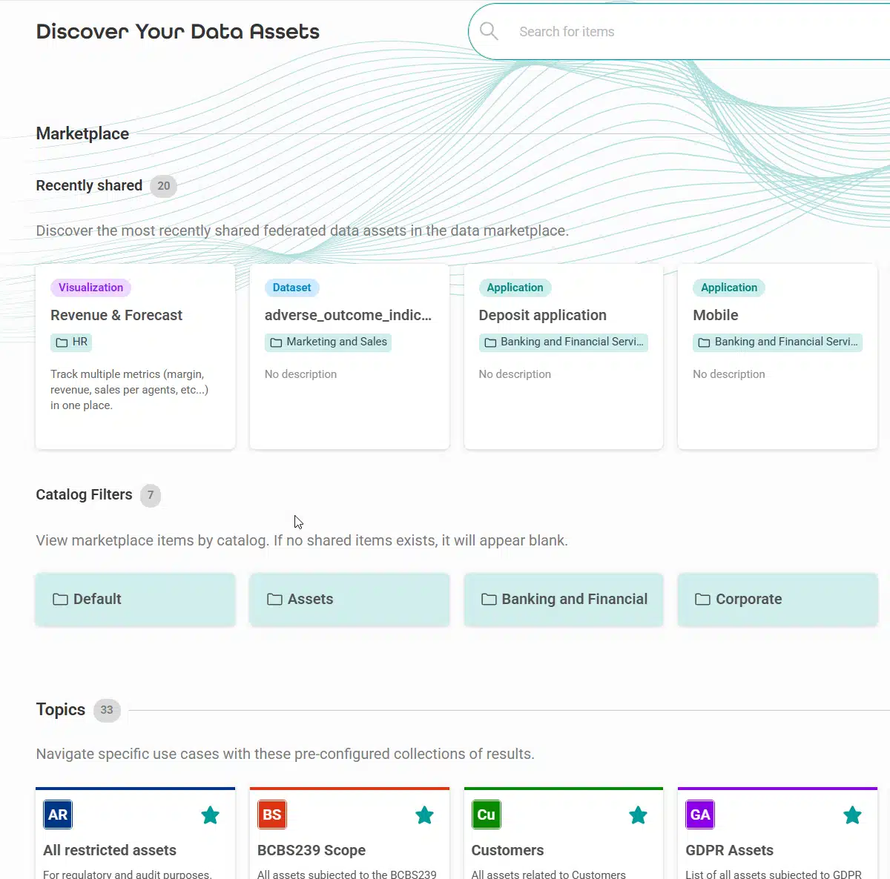Image resolution: width=890 pixels, height=879 pixels.
Task: Click the BS topic badge icon
Action: (x=271, y=815)
